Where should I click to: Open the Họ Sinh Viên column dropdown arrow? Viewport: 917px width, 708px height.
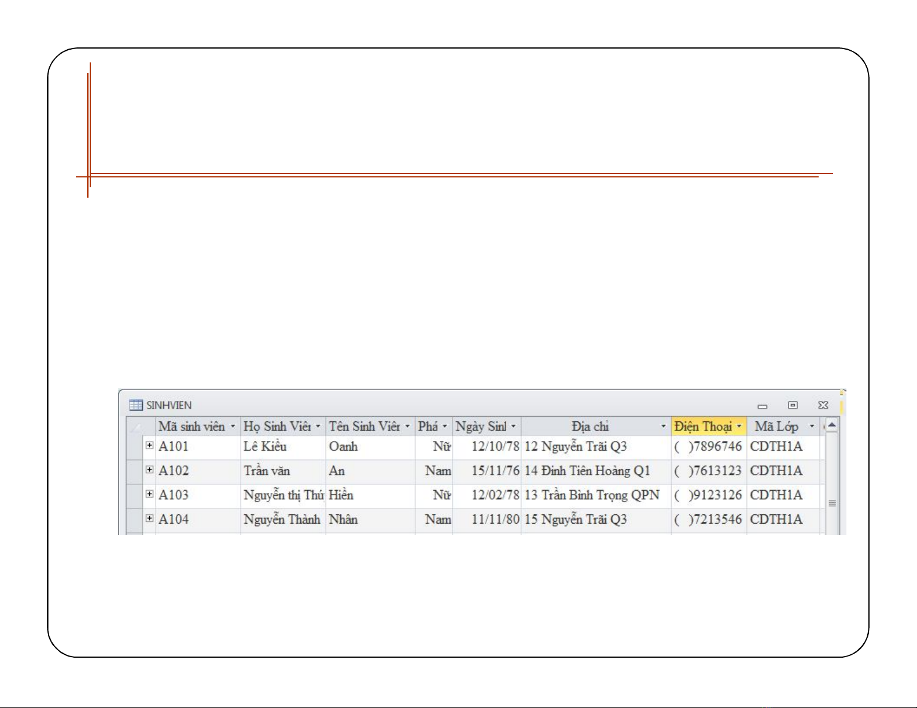point(318,427)
